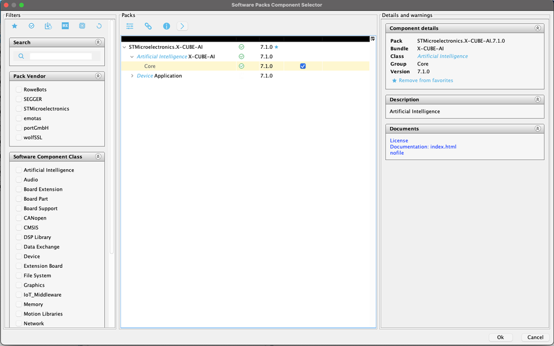
Task: Collapse the Documents panel
Action: coord(537,129)
